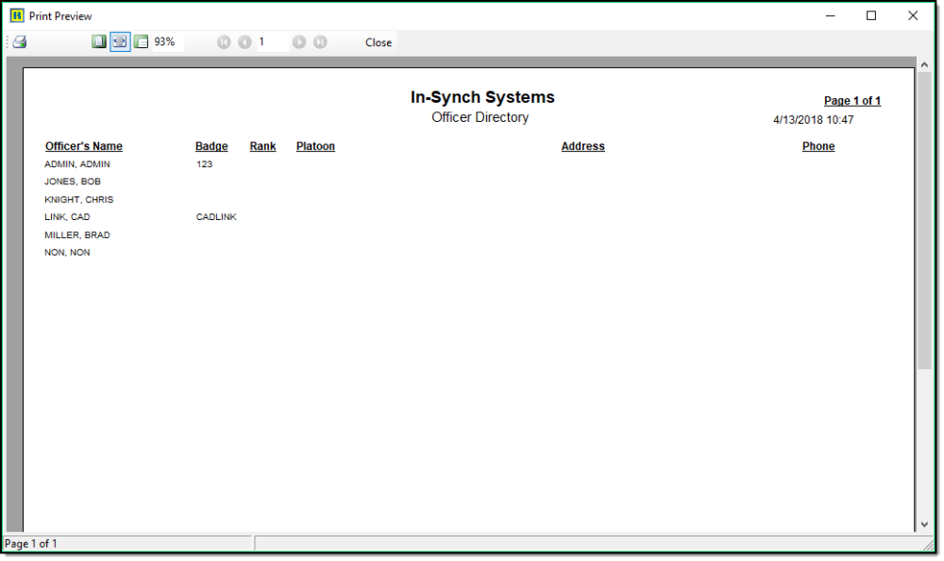
Task: Click the 93% zoom percentage field
Action: click(x=166, y=42)
